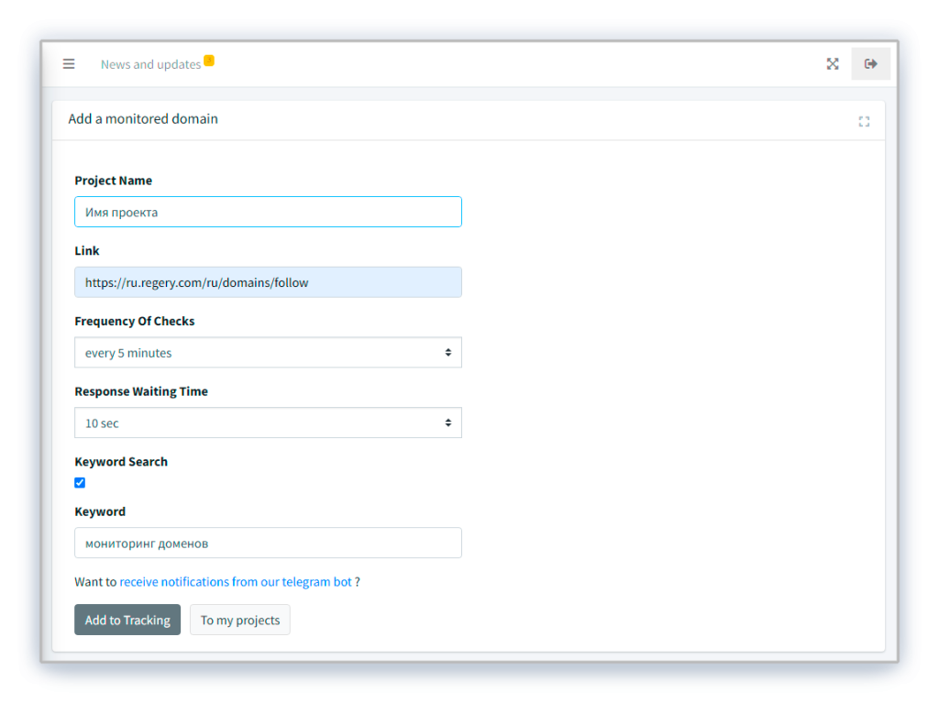Go to To my projects

(240, 621)
